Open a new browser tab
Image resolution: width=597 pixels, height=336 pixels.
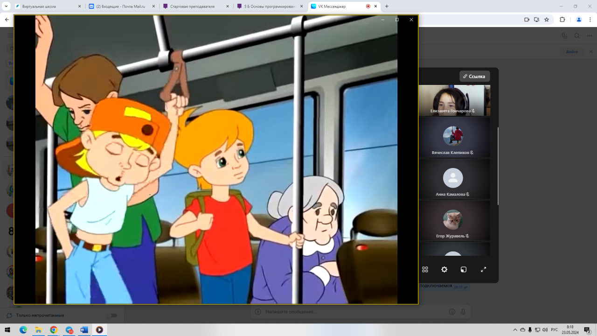(x=387, y=7)
